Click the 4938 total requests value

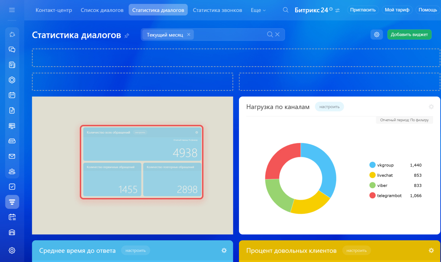pyautogui.click(x=185, y=153)
